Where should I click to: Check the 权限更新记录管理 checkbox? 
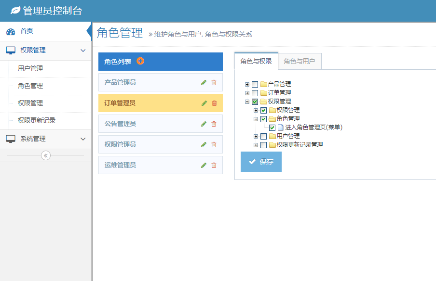click(x=264, y=145)
